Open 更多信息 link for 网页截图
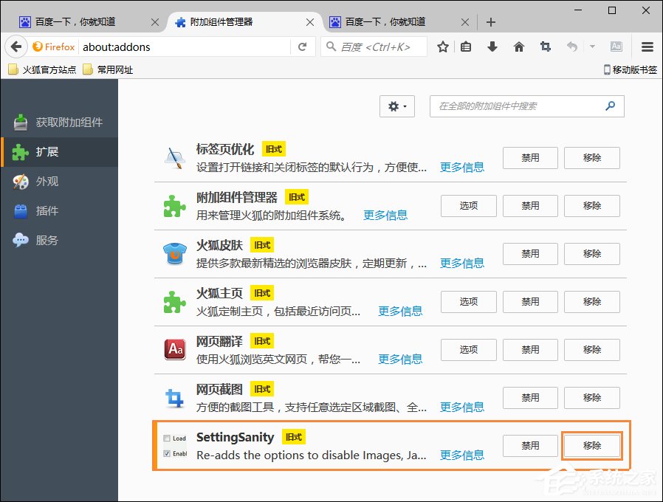 click(x=461, y=407)
